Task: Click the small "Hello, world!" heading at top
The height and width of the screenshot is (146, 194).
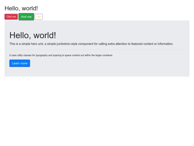Action: [21, 8]
